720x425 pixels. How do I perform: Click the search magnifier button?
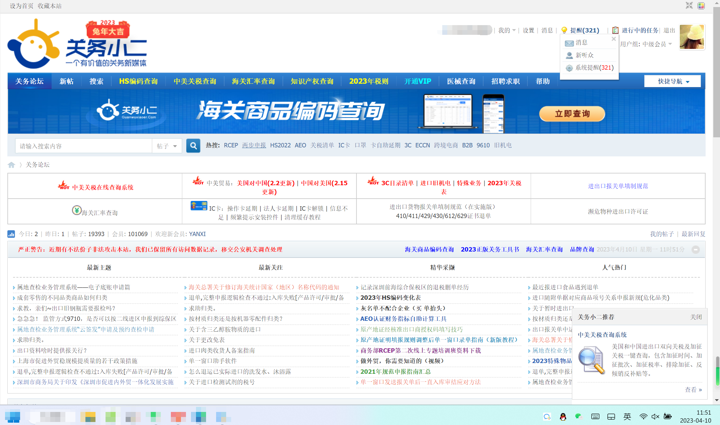[x=193, y=146]
